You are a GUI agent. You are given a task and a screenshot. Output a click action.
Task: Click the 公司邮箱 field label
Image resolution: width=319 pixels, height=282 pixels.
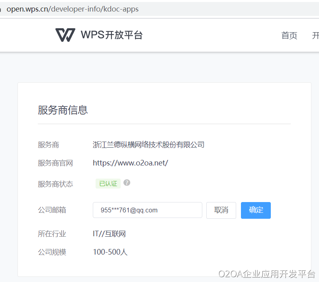point(52,210)
